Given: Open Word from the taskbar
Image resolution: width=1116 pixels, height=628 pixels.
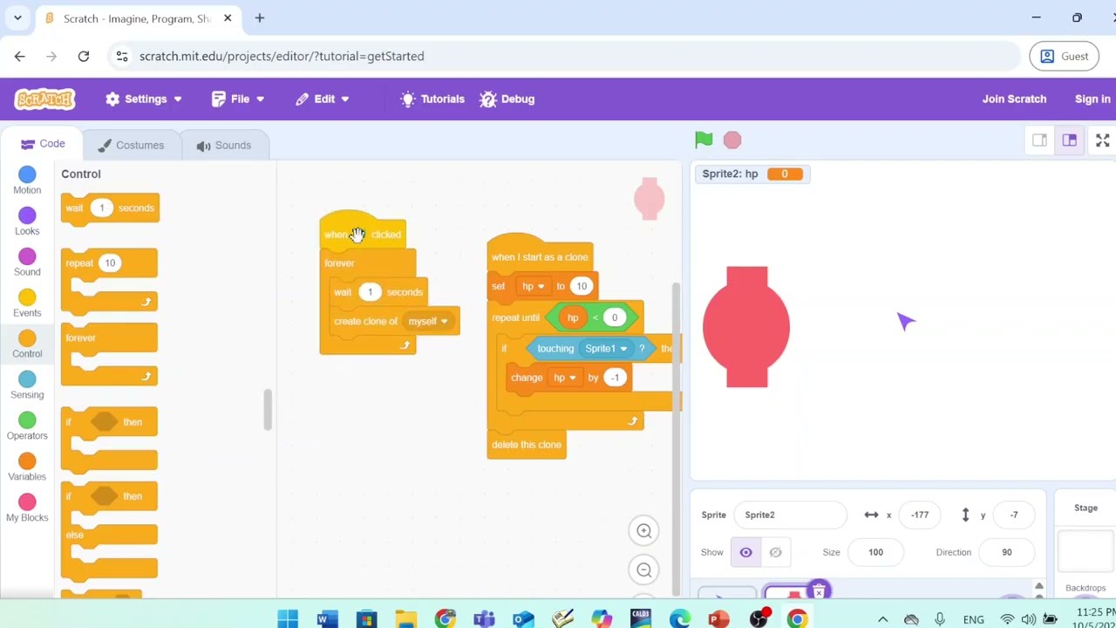Looking at the screenshot, I should pyautogui.click(x=327, y=619).
